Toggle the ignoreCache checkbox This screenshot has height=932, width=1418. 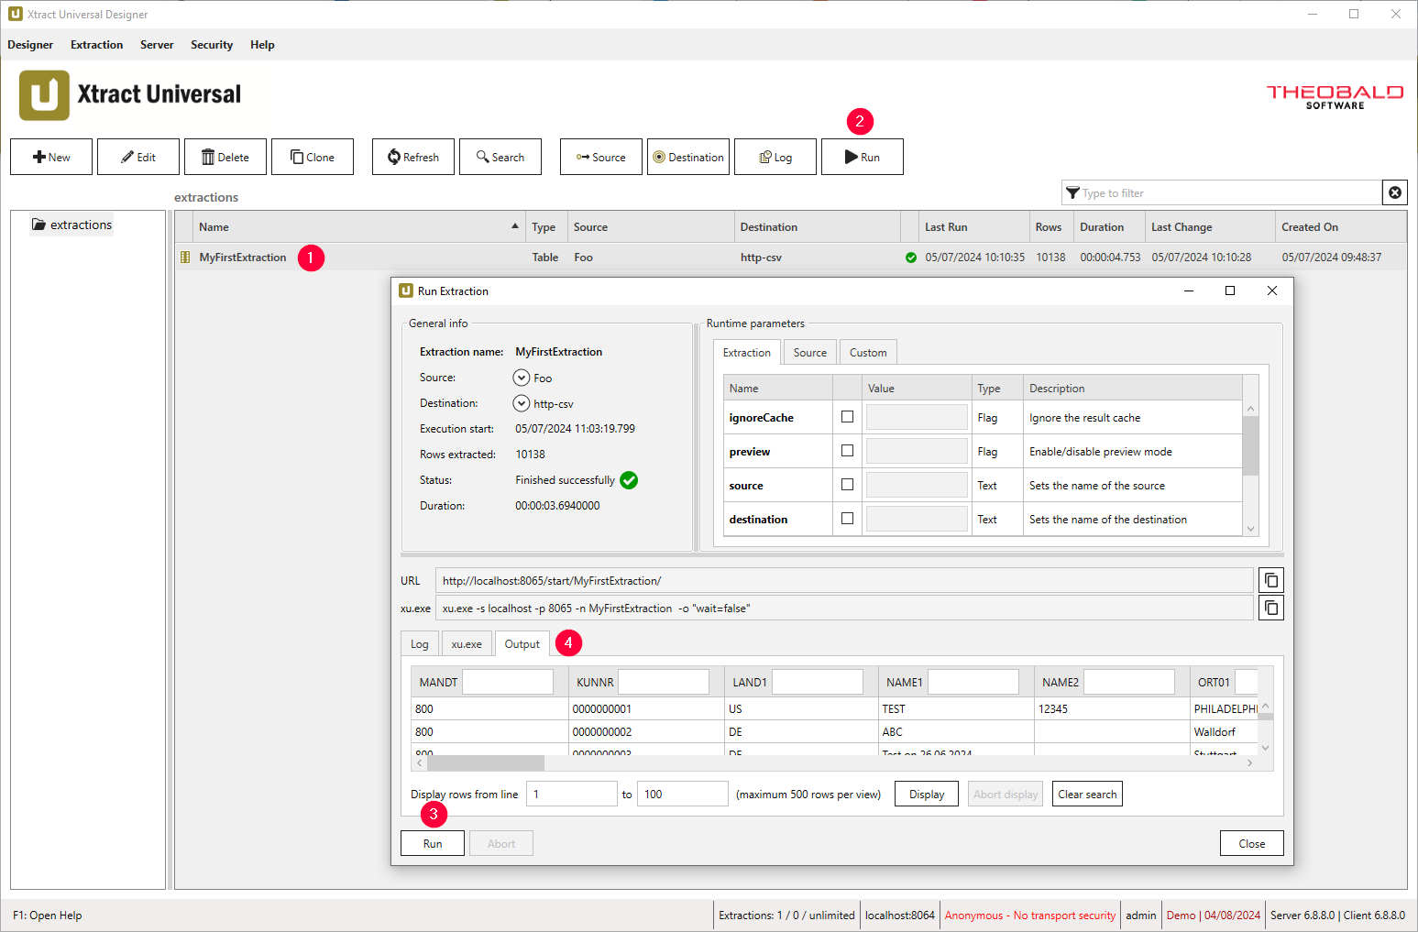coord(847,417)
